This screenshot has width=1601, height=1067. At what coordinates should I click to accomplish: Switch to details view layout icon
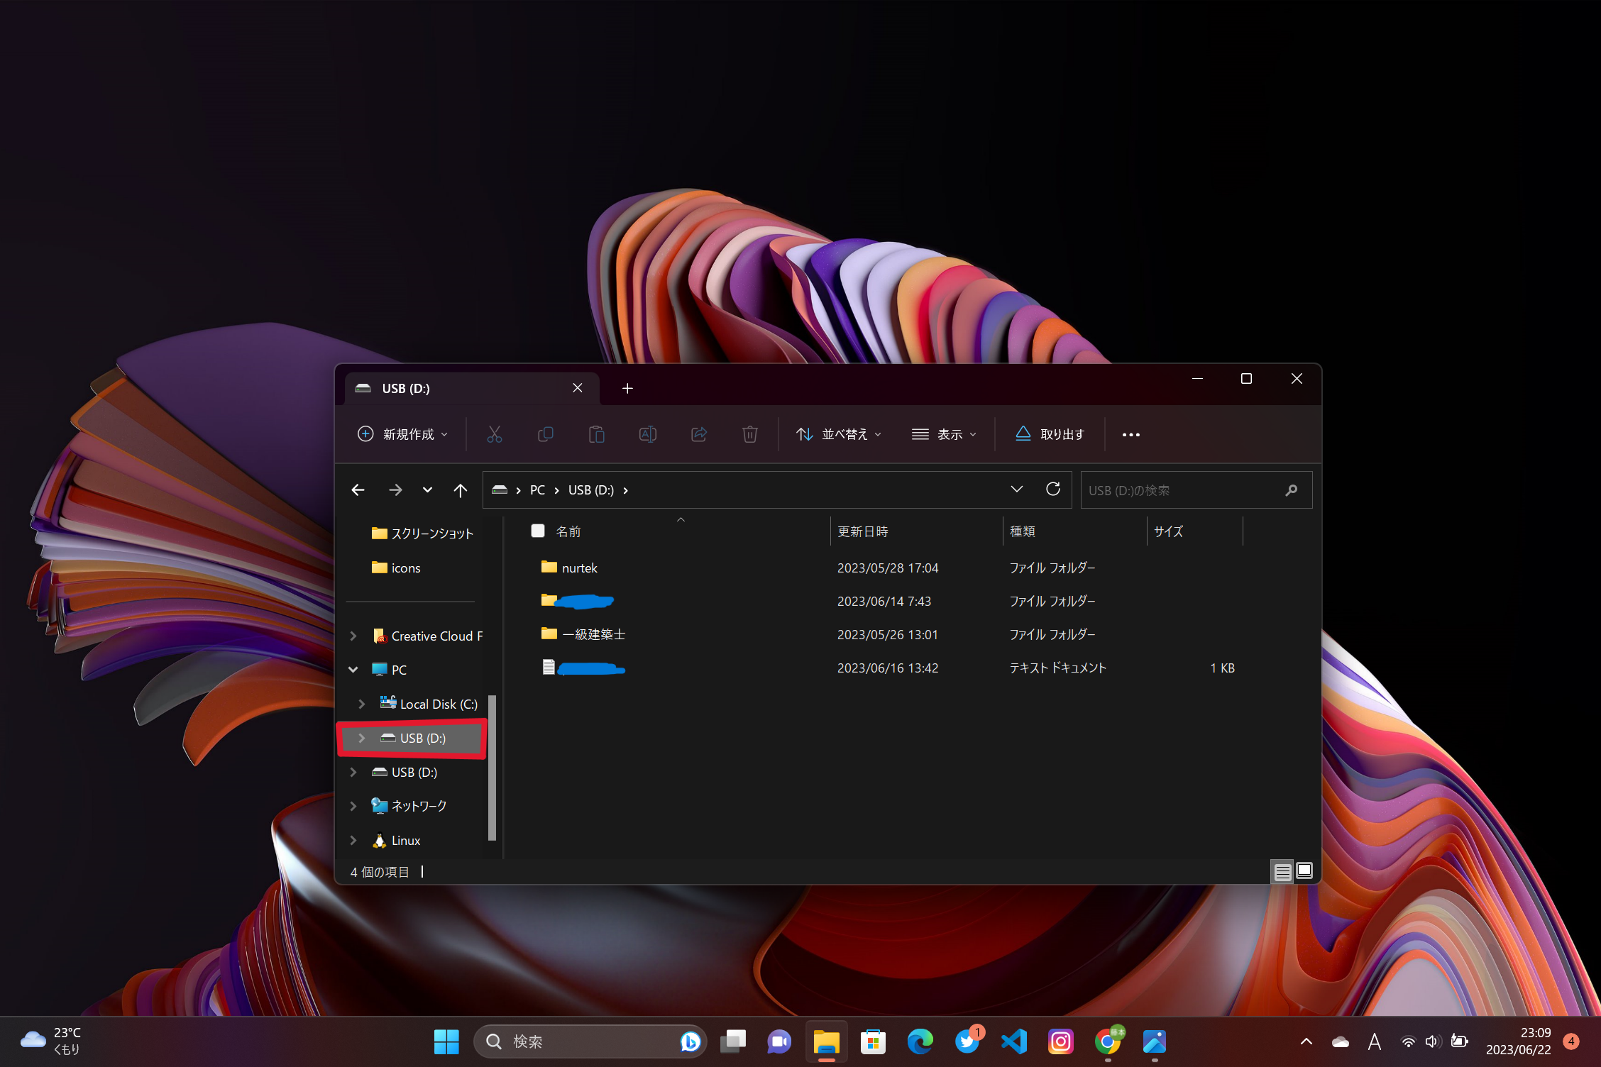coord(1282,871)
